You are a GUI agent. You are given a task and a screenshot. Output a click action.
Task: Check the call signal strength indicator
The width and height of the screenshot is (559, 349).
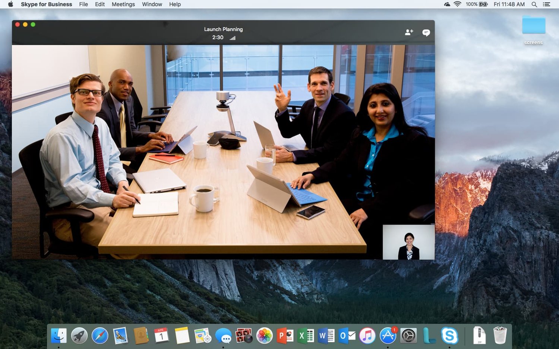tap(232, 38)
